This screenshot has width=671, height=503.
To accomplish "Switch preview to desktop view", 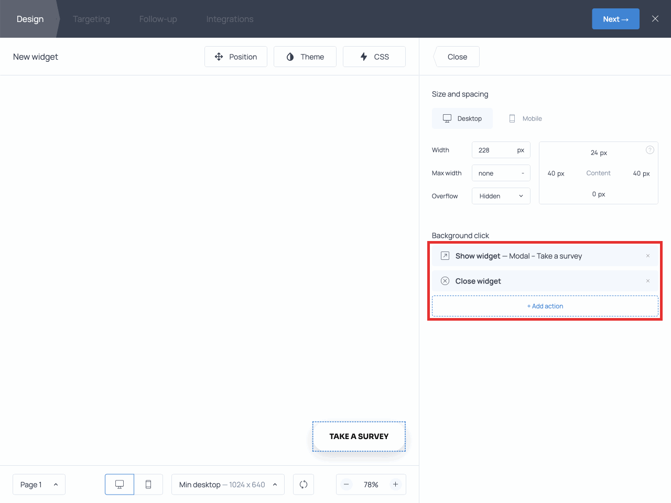I will [x=120, y=484].
